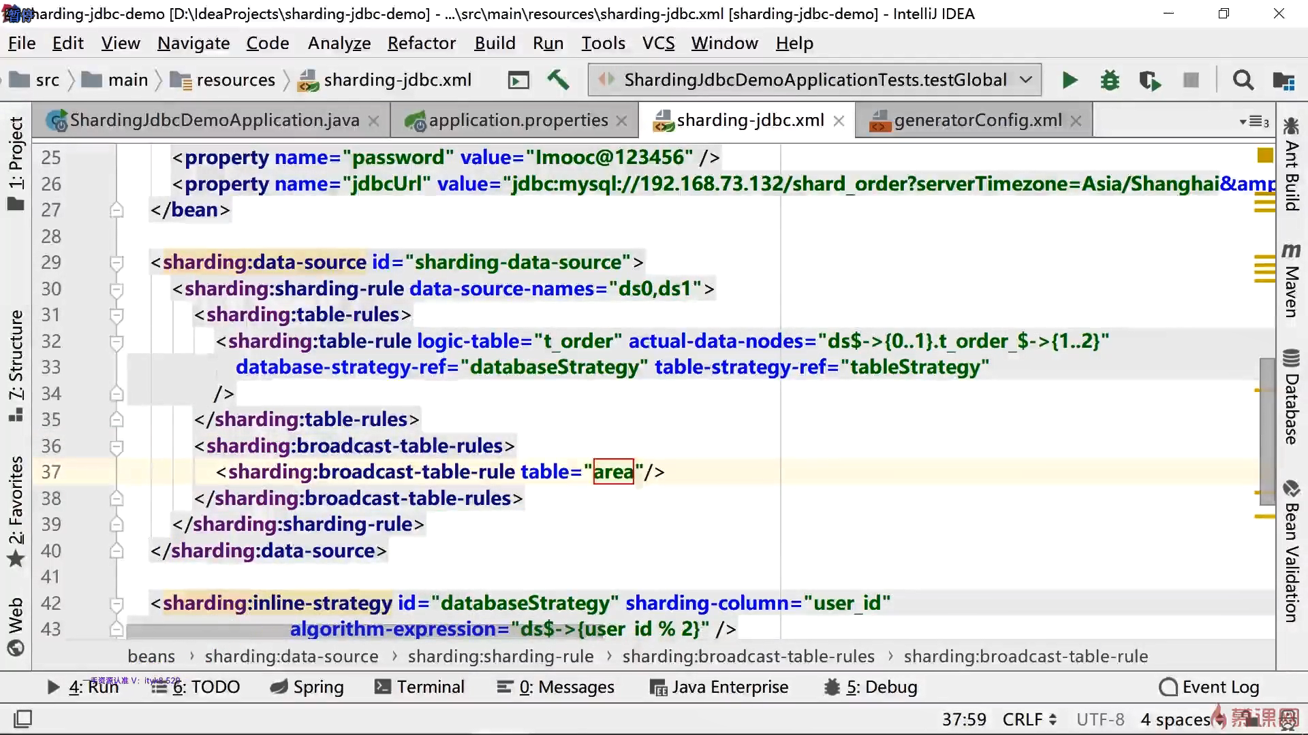1308x735 pixels.
Task: Click the stop process square icon
Action: (1191, 80)
